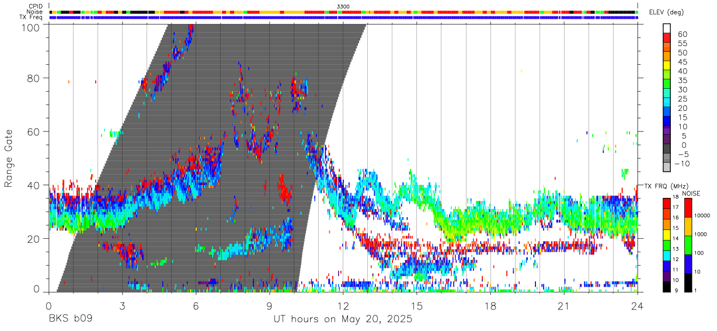Click the 'Range Gate' y-axis title
Viewport: 717px width, 331px height.
(x=9, y=158)
